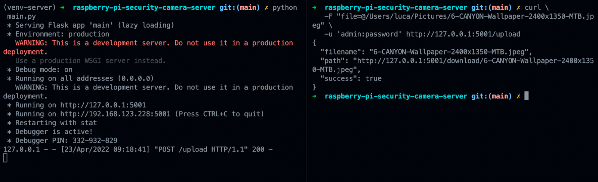Open the download path URL in JSON response
598x182 pixels.
tap(473, 61)
